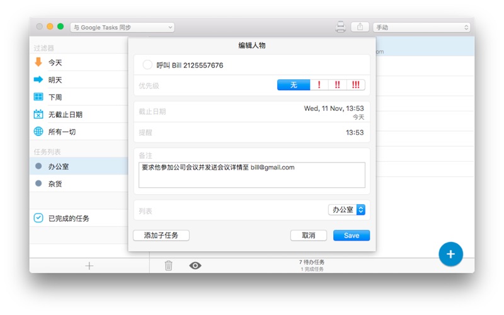Select double exclamation priority
The height and width of the screenshot is (315, 504).
[338, 85]
